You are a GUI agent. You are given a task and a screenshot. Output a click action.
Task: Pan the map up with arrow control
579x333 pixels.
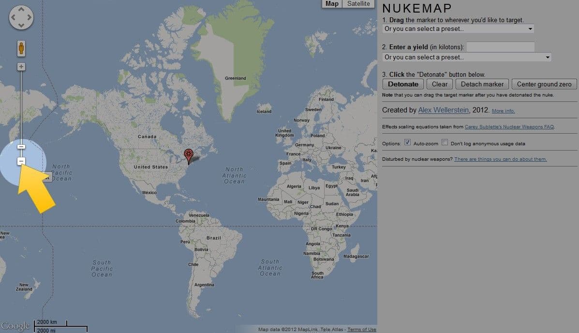[x=21, y=9]
